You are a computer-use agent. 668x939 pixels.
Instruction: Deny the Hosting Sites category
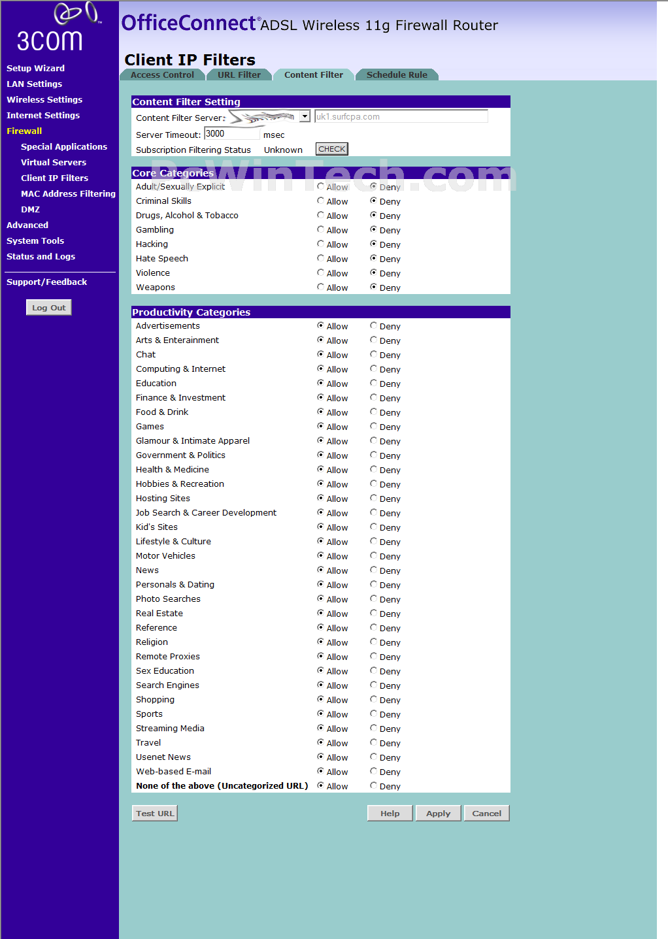[x=373, y=498]
